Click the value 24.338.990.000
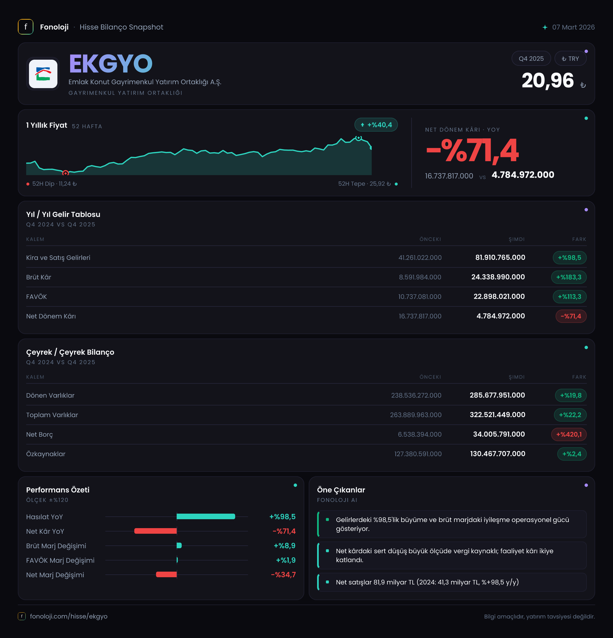Screen dimensions: 613x638 pos(498,277)
